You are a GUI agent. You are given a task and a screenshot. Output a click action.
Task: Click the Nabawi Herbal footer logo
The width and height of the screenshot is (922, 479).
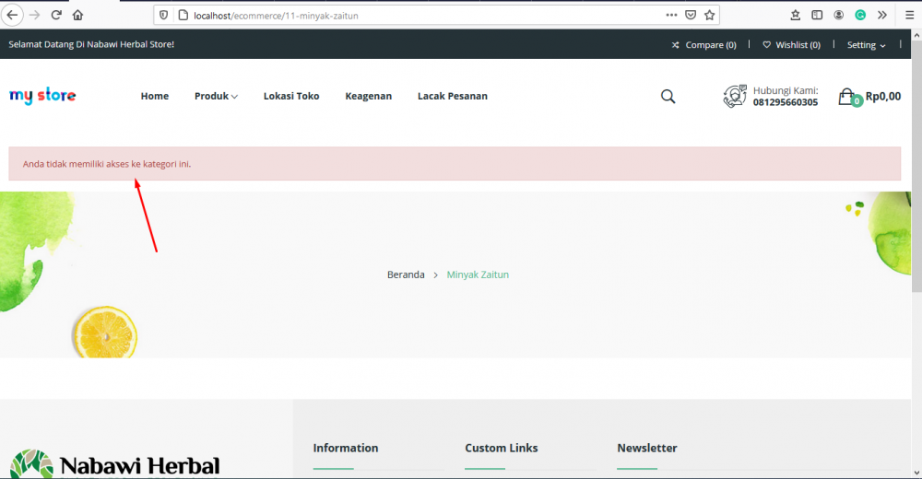[114, 464]
